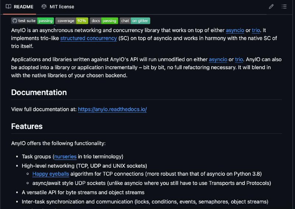Follow trio link in second paragraph
The height and width of the screenshot is (209, 295).
pyautogui.click(x=239, y=59)
